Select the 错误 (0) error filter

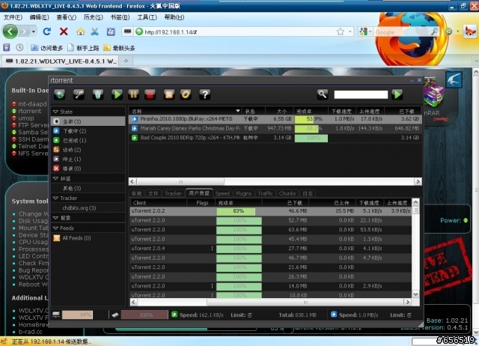point(88,169)
